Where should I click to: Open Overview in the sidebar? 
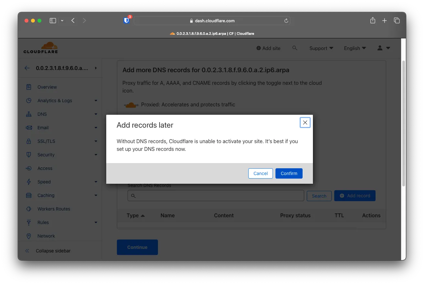47,87
